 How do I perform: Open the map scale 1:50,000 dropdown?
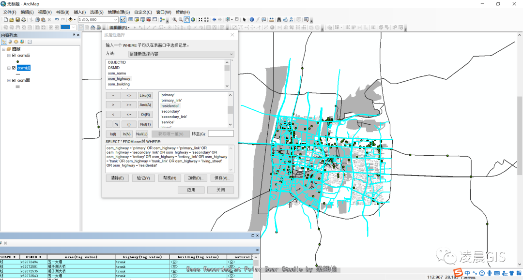tap(116, 20)
